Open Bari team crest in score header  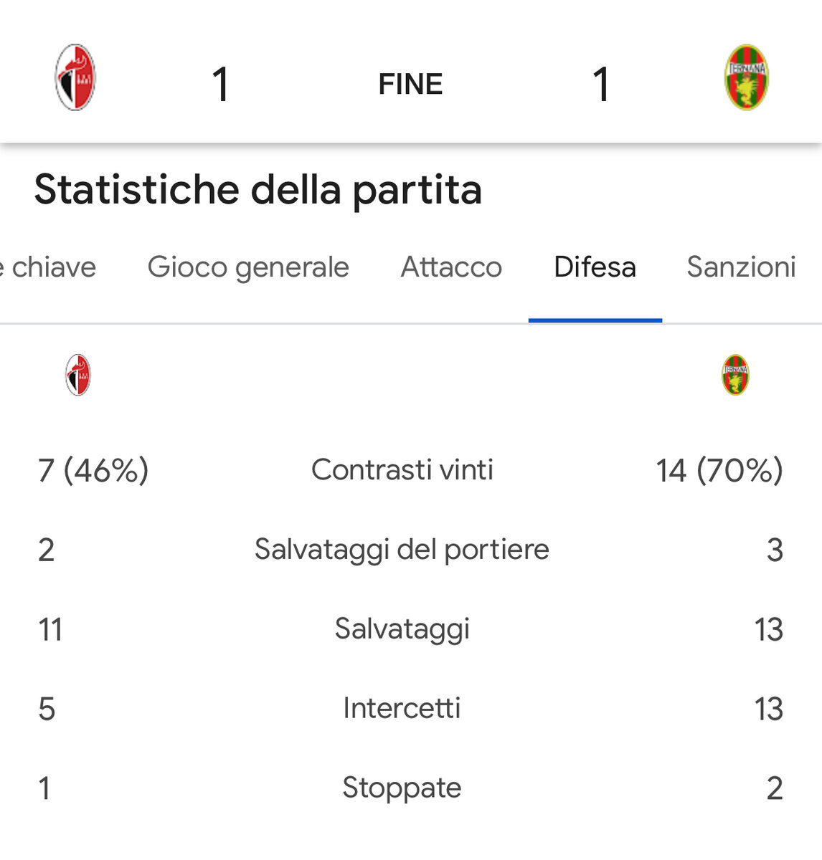75,77
